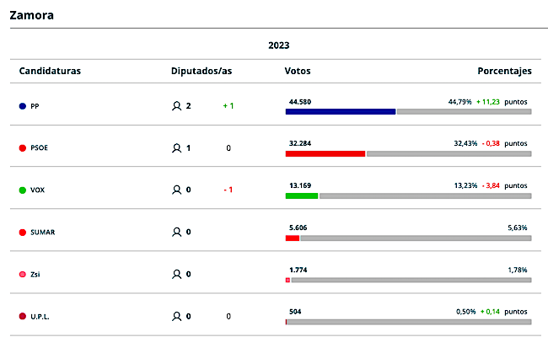Image resolution: width=548 pixels, height=337 pixels.
Task: Click the deputies person icon in U.P.L. row
Action: point(176,316)
